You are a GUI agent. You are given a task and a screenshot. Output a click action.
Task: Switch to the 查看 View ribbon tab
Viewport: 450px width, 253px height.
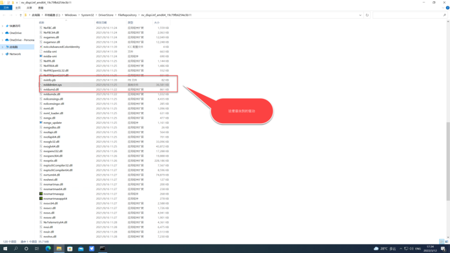click(x=41, y=8)
